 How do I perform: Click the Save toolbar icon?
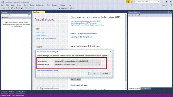pos(19,8)
